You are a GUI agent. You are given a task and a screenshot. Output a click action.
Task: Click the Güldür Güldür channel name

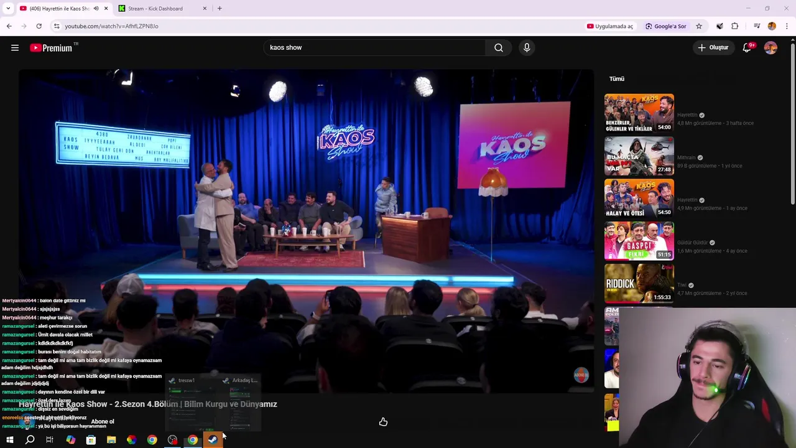692,243
